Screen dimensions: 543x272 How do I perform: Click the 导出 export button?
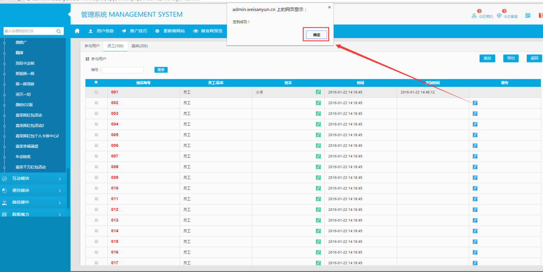coord(510,58)
